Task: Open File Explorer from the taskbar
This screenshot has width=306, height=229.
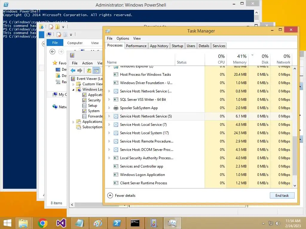Action: click(23, 223)
